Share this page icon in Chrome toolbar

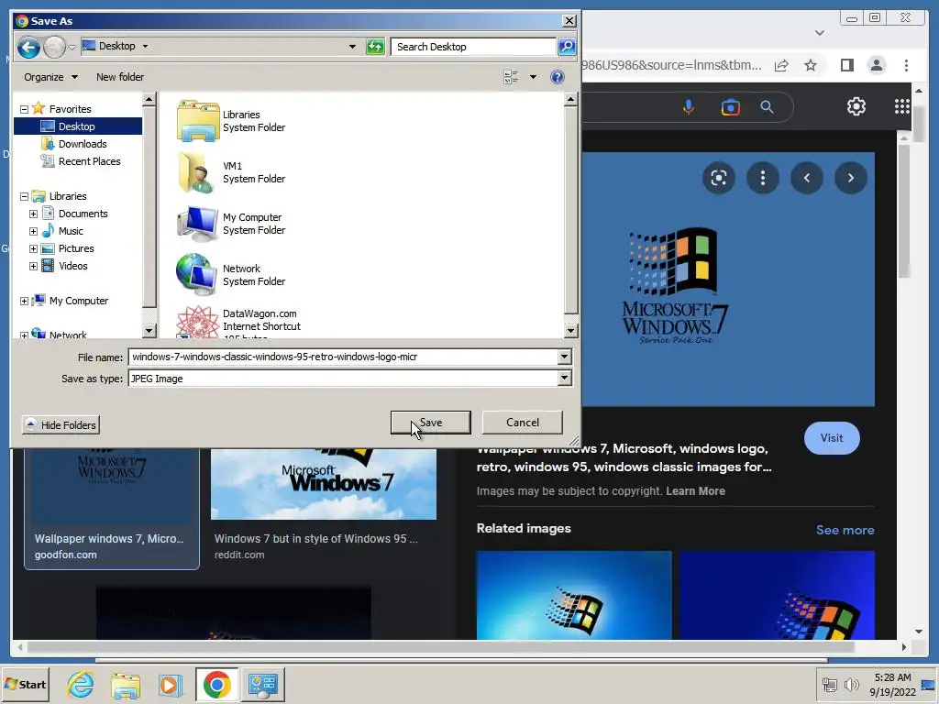pos(781,65)
